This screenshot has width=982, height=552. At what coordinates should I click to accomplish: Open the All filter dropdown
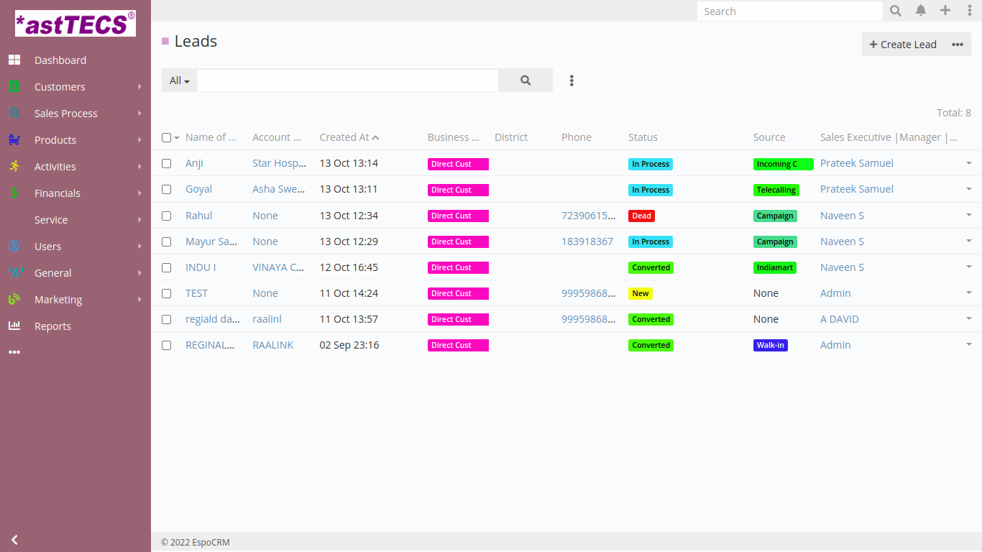click(179, 80)
